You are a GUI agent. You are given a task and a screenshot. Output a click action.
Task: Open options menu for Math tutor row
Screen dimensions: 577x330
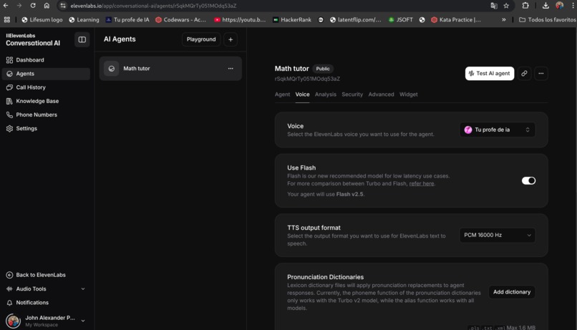click(x=231, y=69)
